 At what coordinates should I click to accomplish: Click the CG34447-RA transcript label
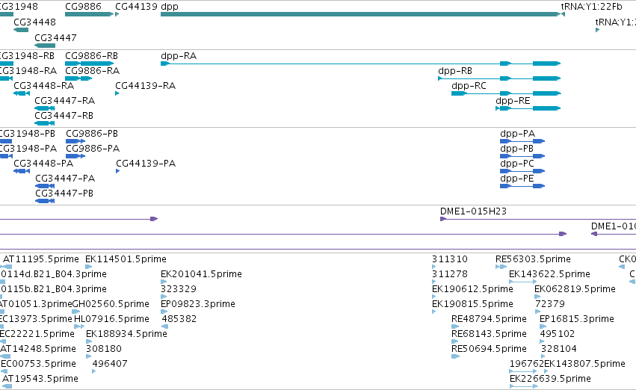click(x=65, y=101)
